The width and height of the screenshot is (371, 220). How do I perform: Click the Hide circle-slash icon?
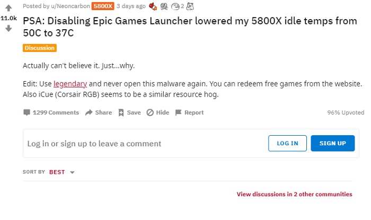point(150,112)
